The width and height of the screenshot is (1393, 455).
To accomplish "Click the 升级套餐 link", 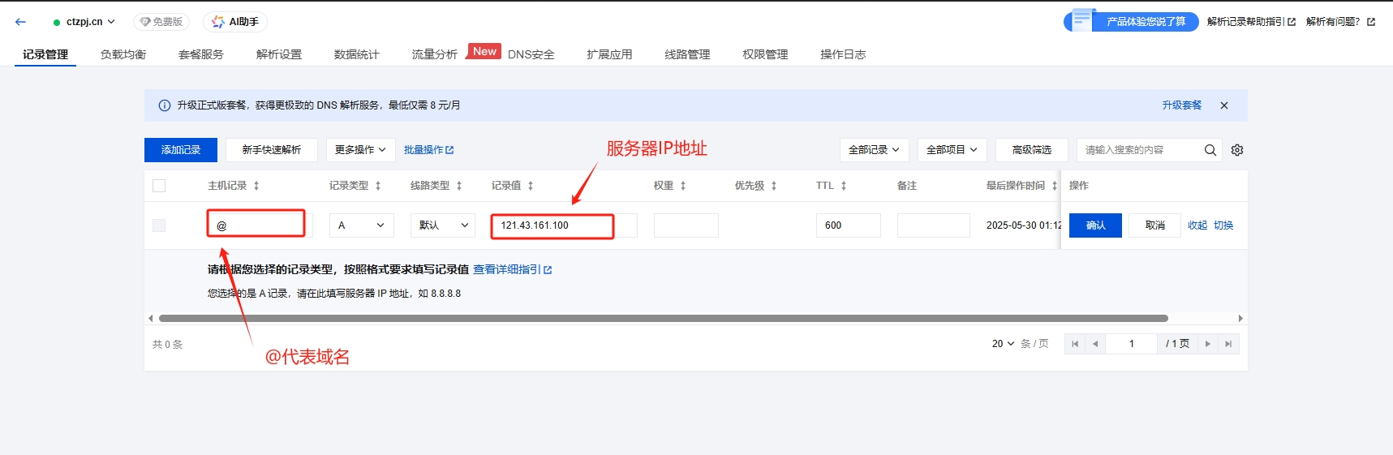I will pos(1181,105).
